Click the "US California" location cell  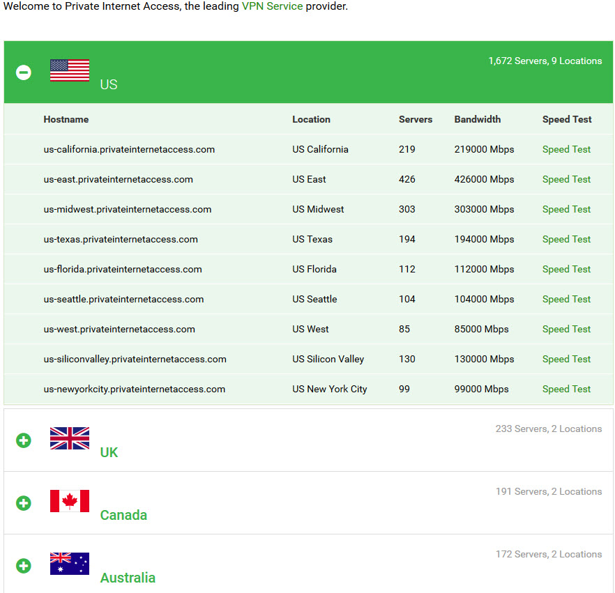tap(320, 149)
